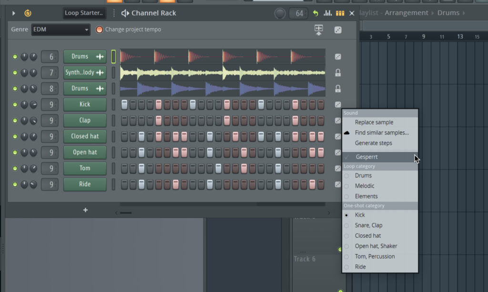
Task: Mute the Kick channel
Action: point(15,104)
